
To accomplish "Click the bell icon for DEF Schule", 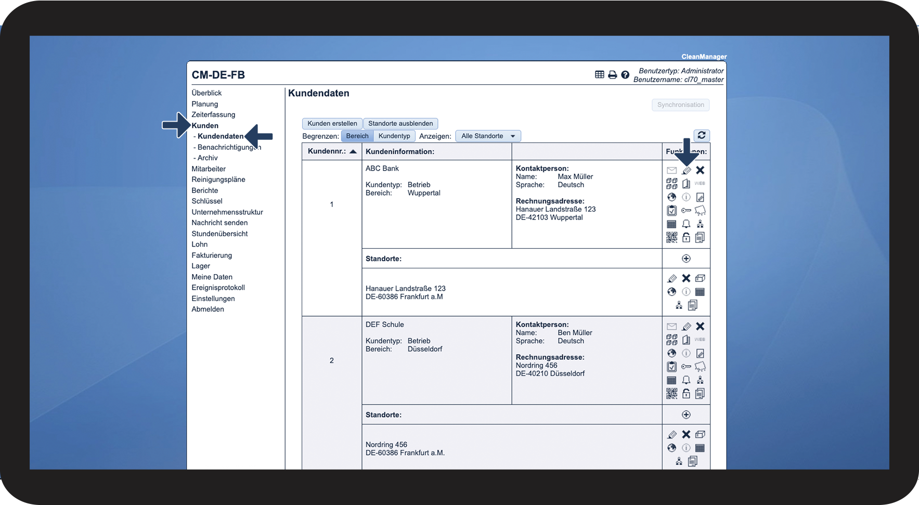I will coord(687,380).
